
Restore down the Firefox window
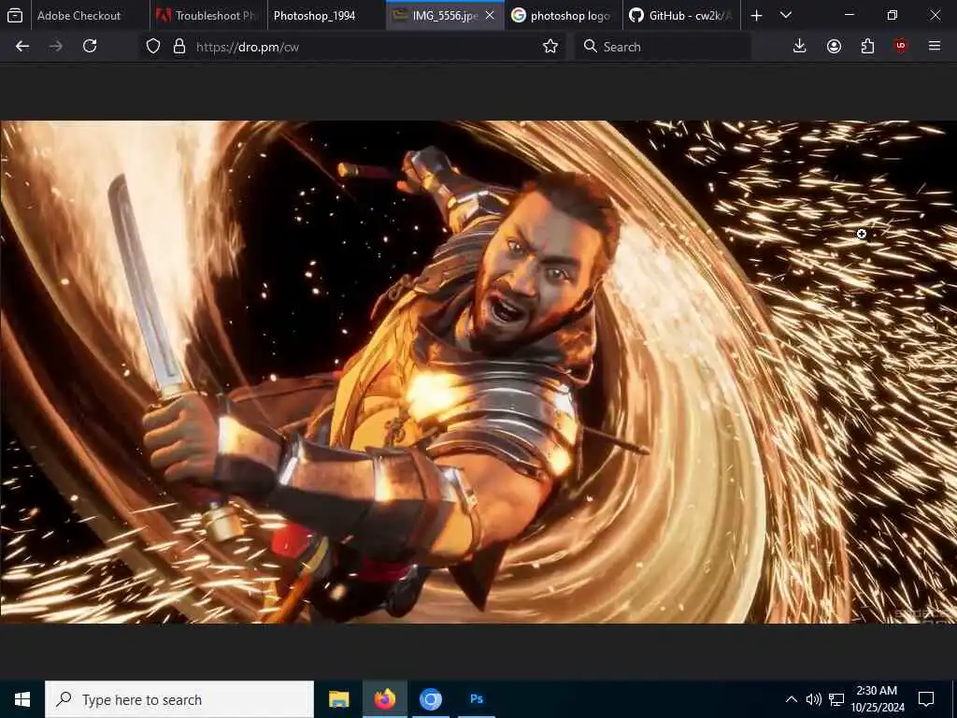coord(893,15)
